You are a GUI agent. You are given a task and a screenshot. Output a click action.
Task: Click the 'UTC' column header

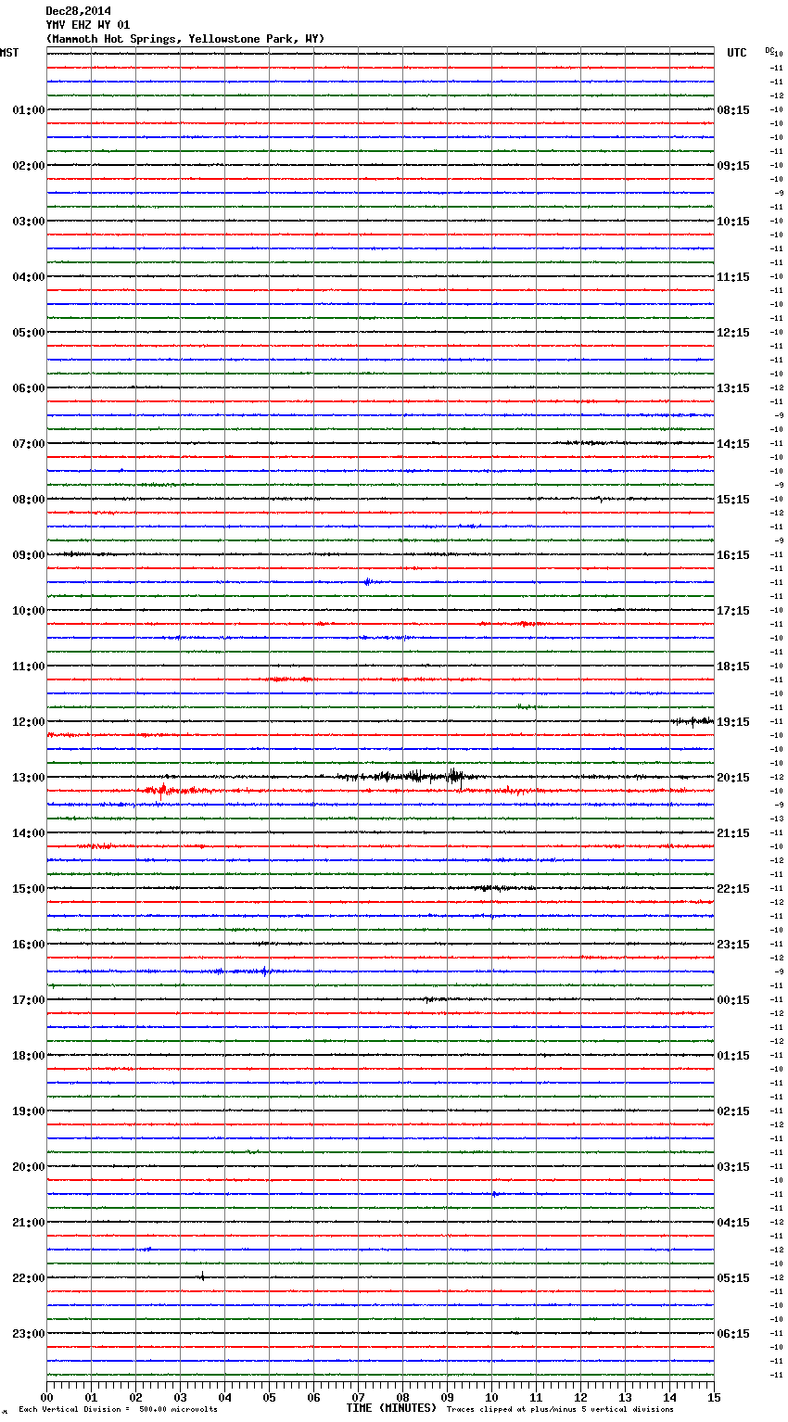pyautogui.click(x=737, y=53)
